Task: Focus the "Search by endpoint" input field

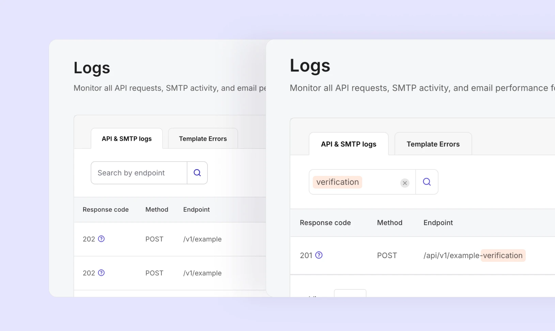Action: coord(139,173)
